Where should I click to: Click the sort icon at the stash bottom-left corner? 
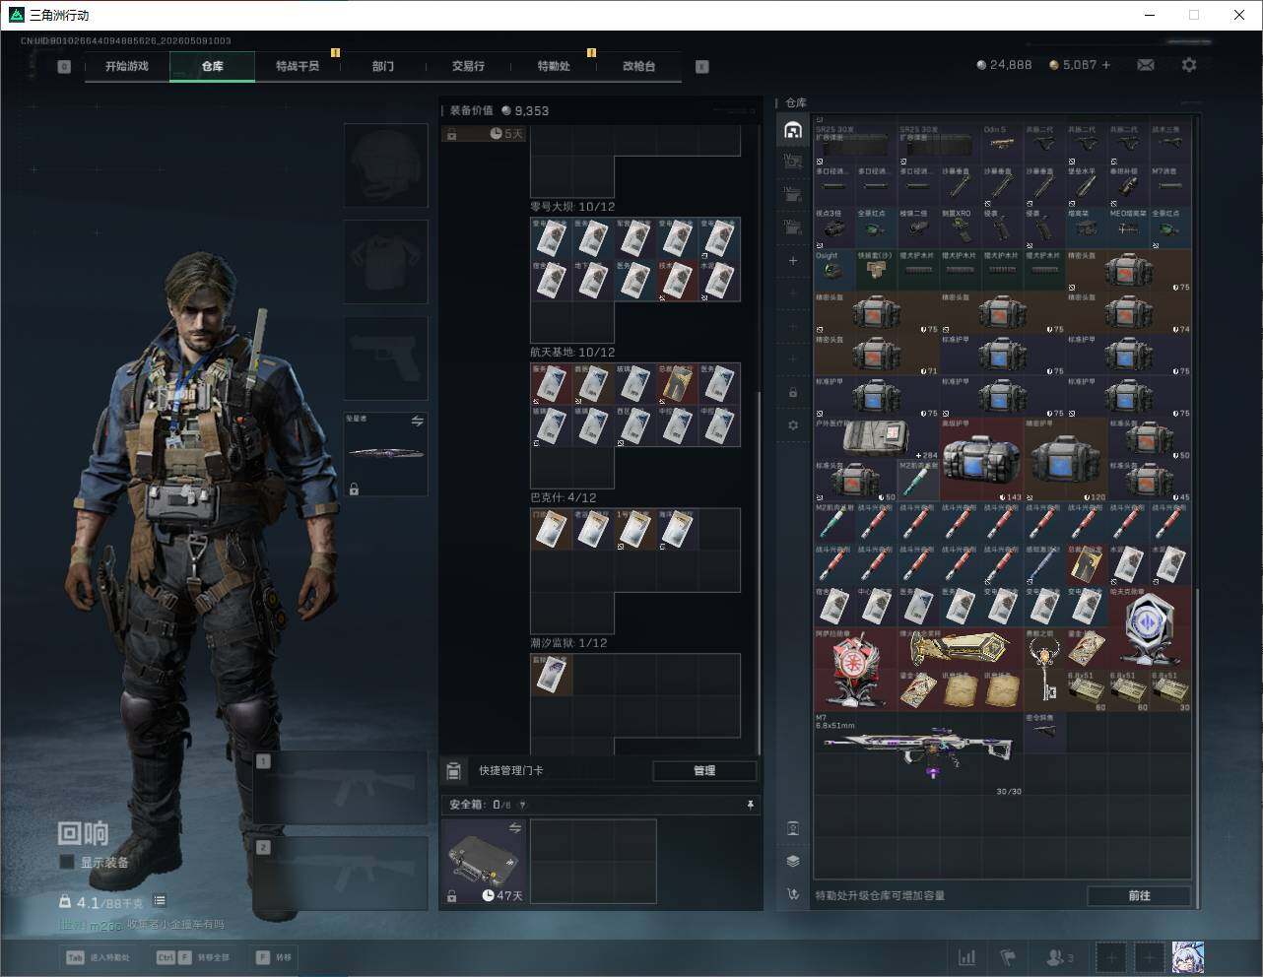point(793,894)
